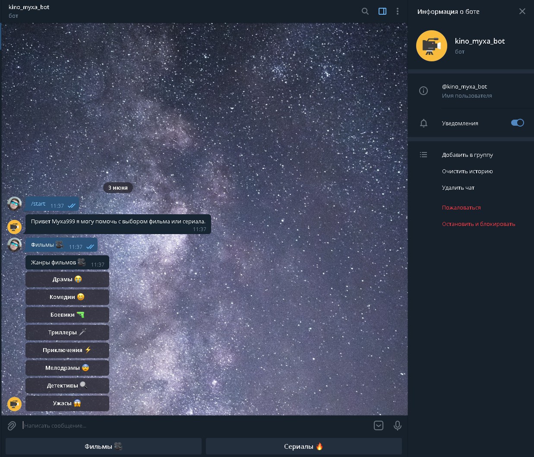Click the user avatar beside /start
534x457 pixels.
tap(15, 204)
